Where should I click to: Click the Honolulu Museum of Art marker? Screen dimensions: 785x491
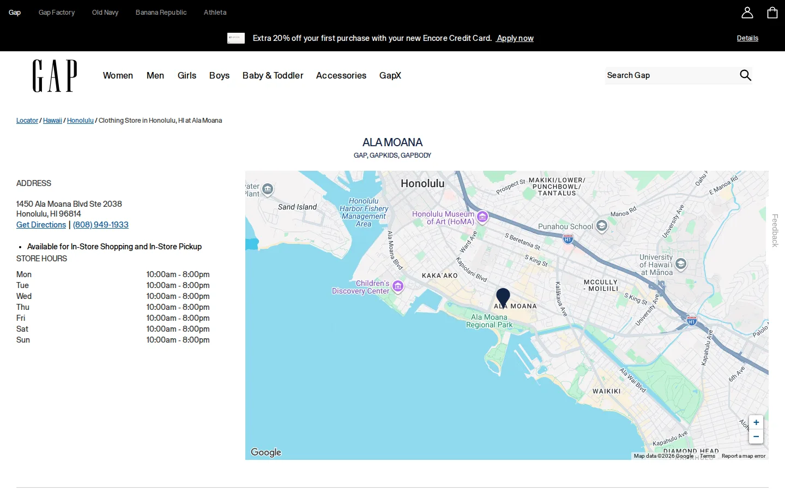point(482,218)
